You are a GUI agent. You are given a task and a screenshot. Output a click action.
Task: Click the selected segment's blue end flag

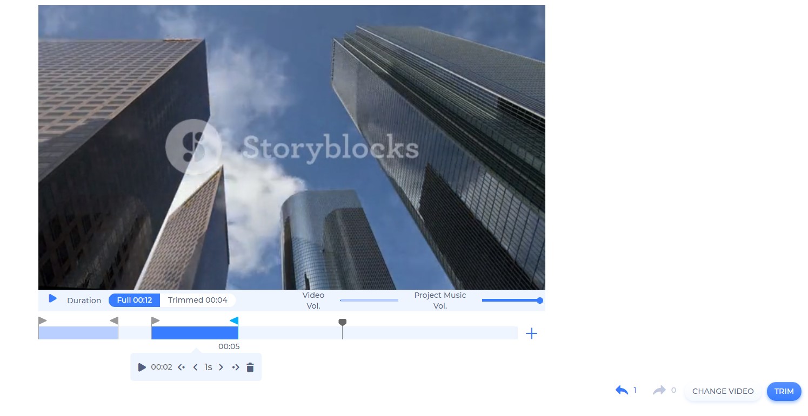pos(233,320)
